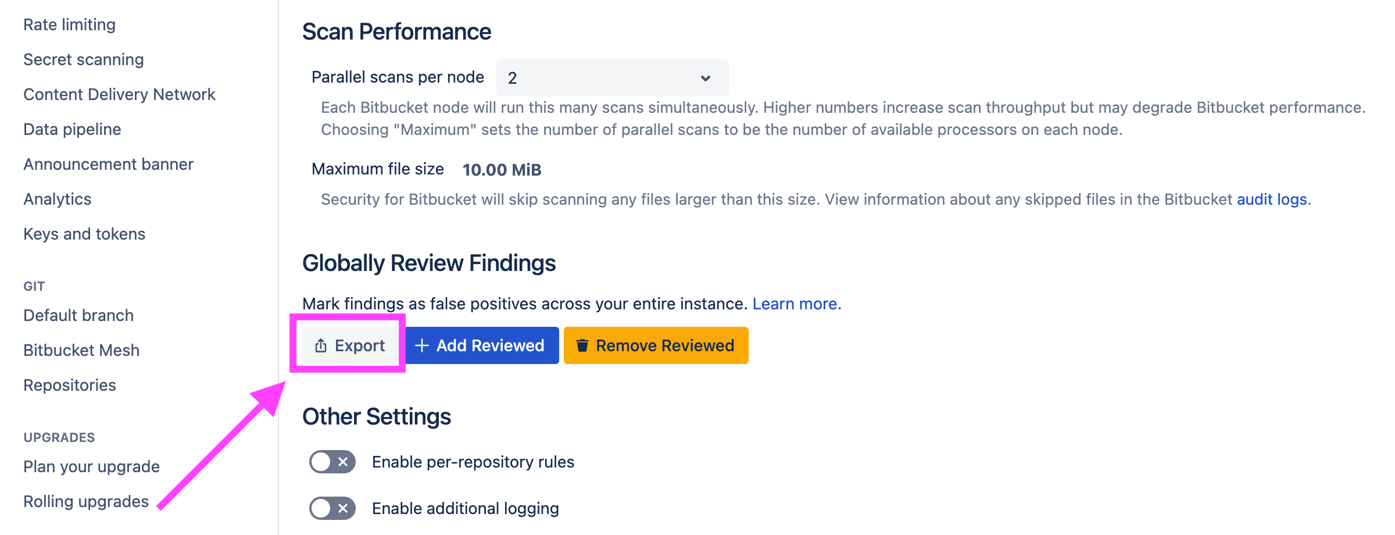This screenshot has height=535, width=1395.
Task: Enable additional logging
Action: tap(332, 508)
